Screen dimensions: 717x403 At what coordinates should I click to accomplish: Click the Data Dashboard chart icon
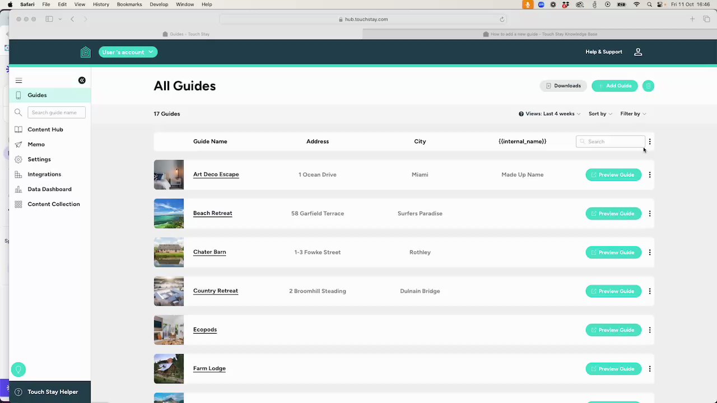click(x=18, y=189)
